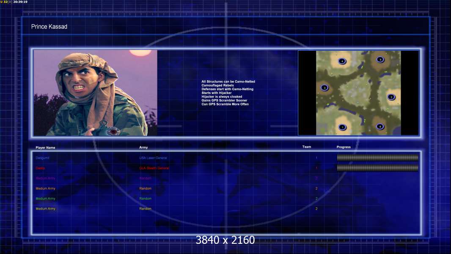Click the Prince Kassad general portrait
451x254 pixels.
click(x=96, y=93)
